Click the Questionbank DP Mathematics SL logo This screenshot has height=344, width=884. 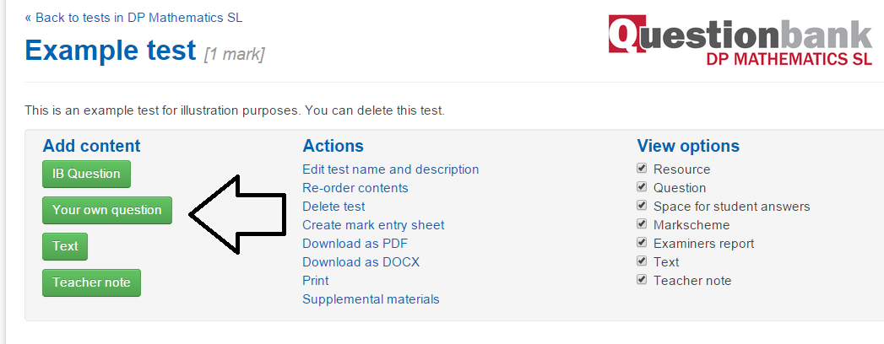click(x=740, y=41)
